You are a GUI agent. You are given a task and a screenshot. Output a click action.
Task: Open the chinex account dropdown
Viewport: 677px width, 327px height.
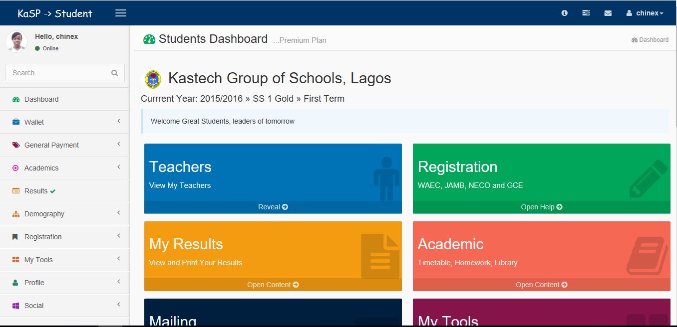[x=644, y=13]
